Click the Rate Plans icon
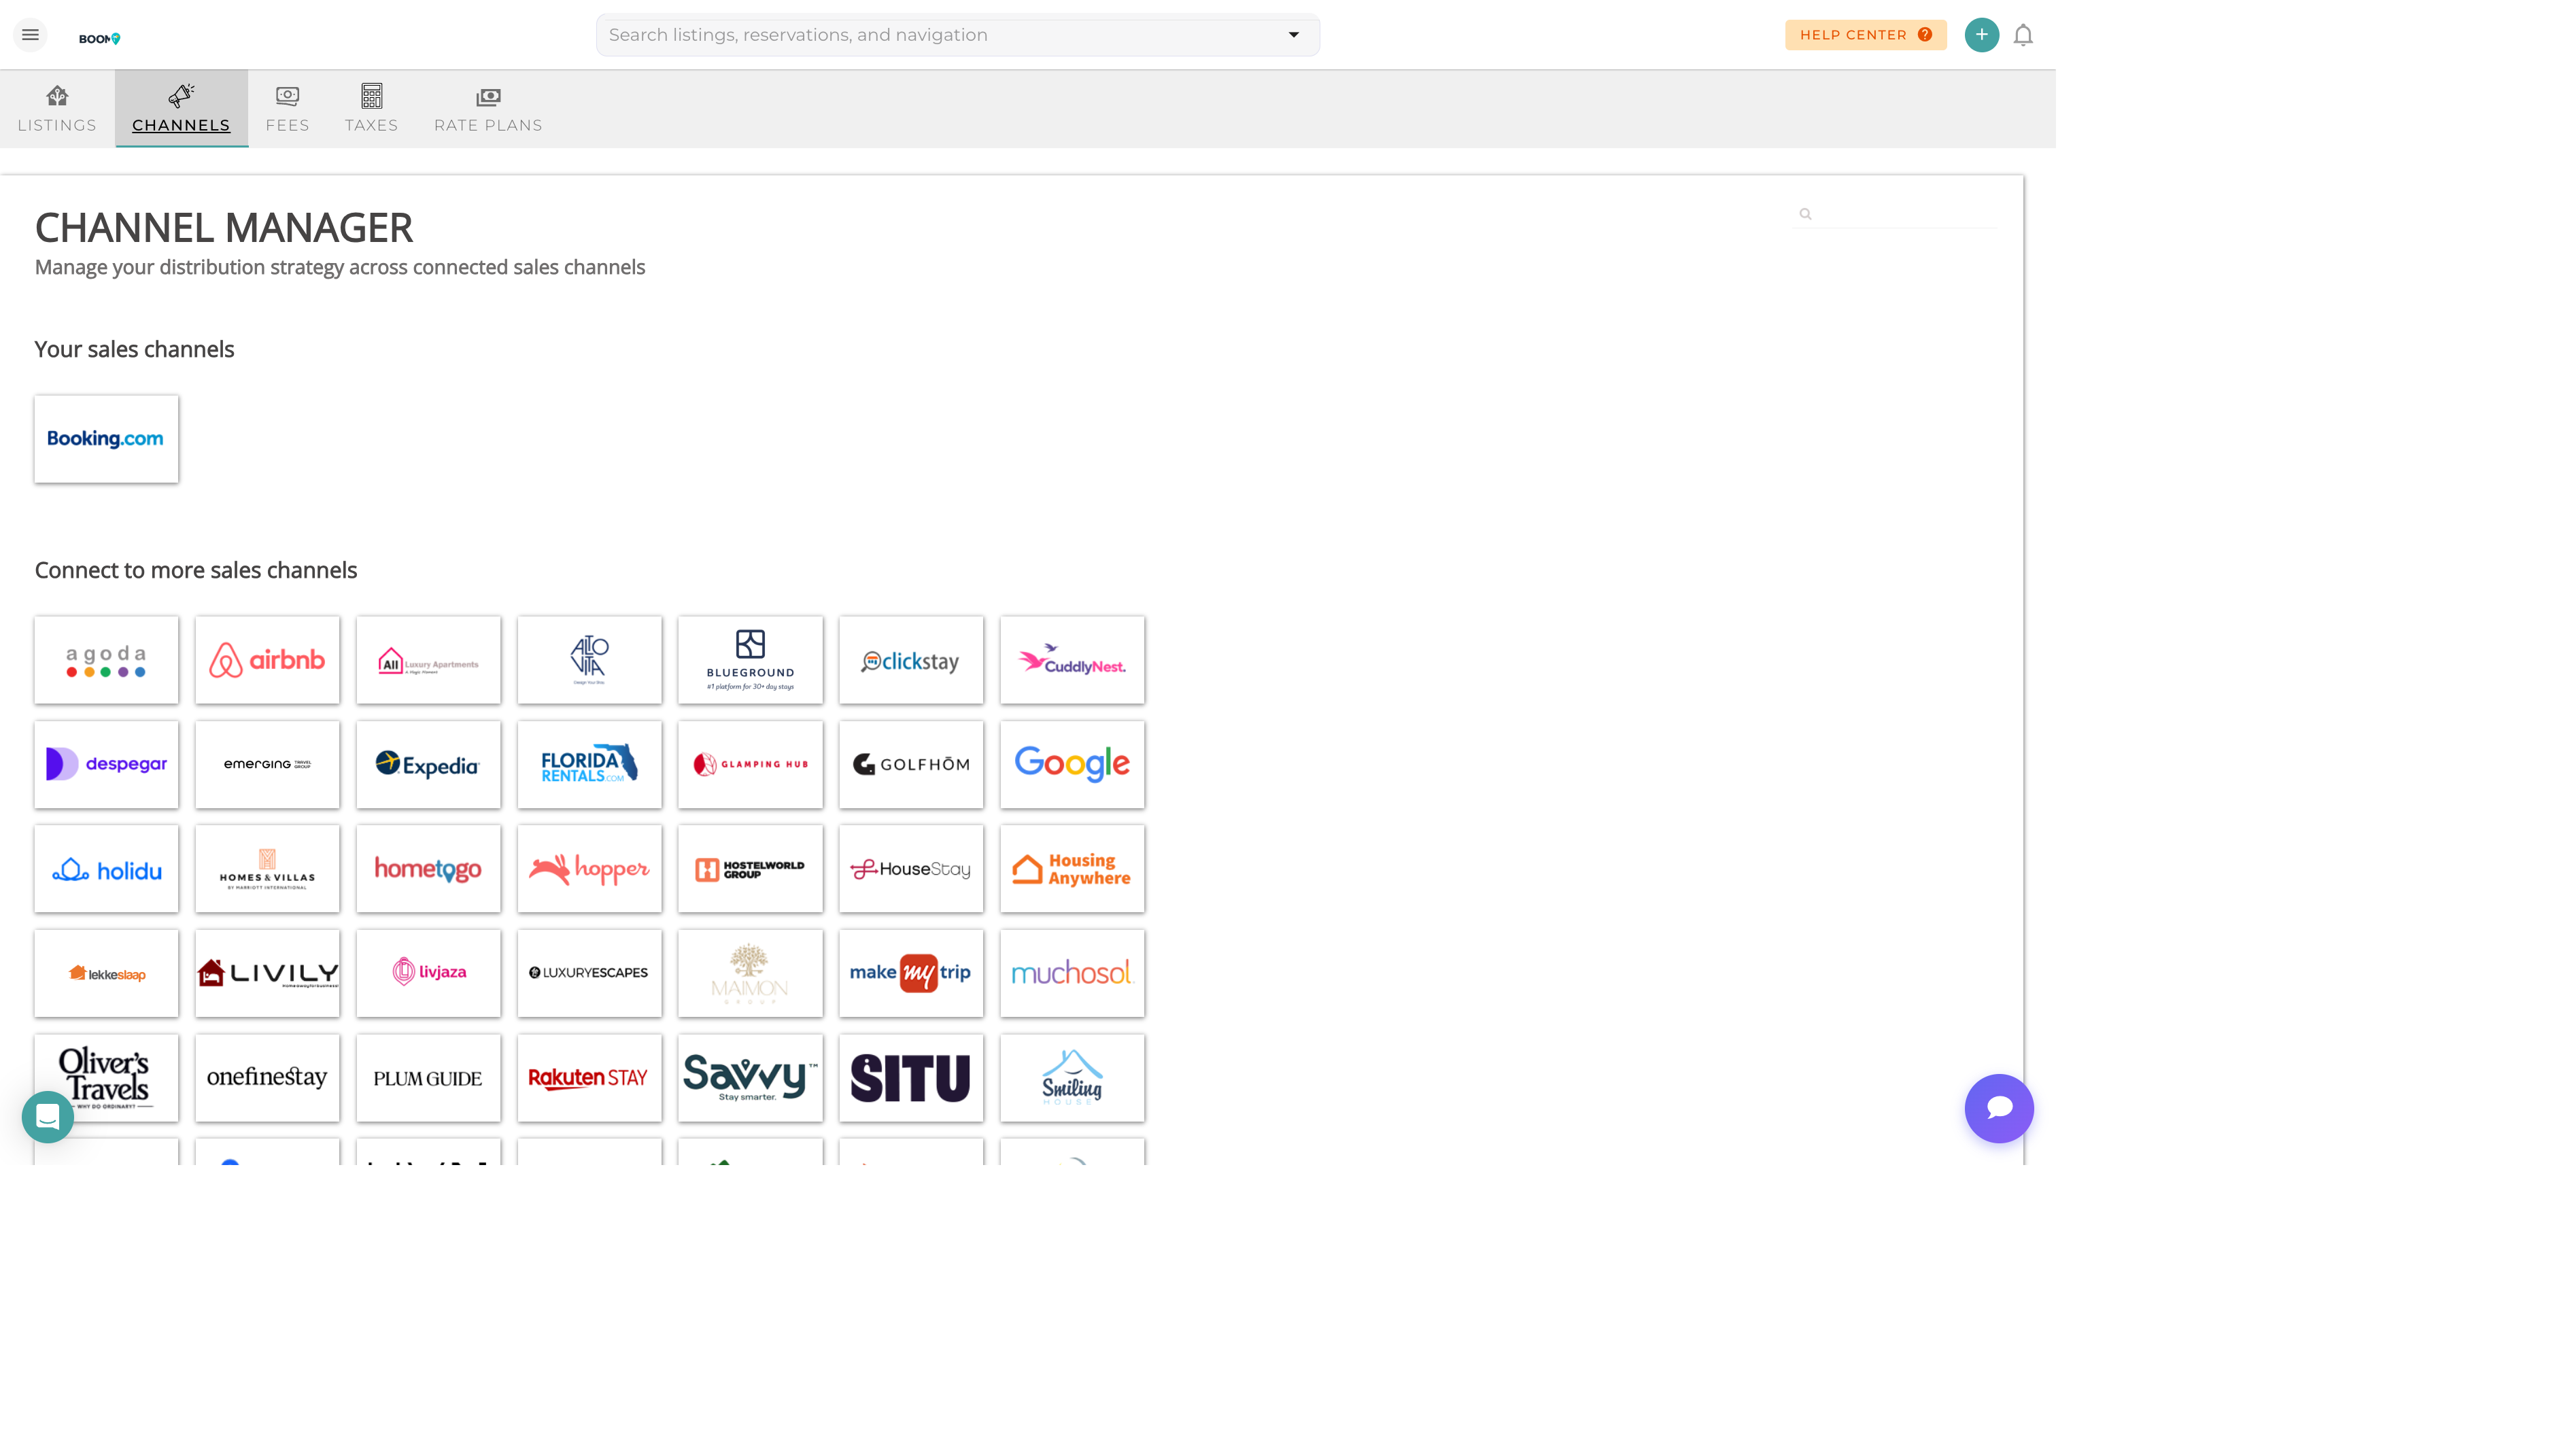This screenshot has width=2570, height=1456. pos(488,97)
